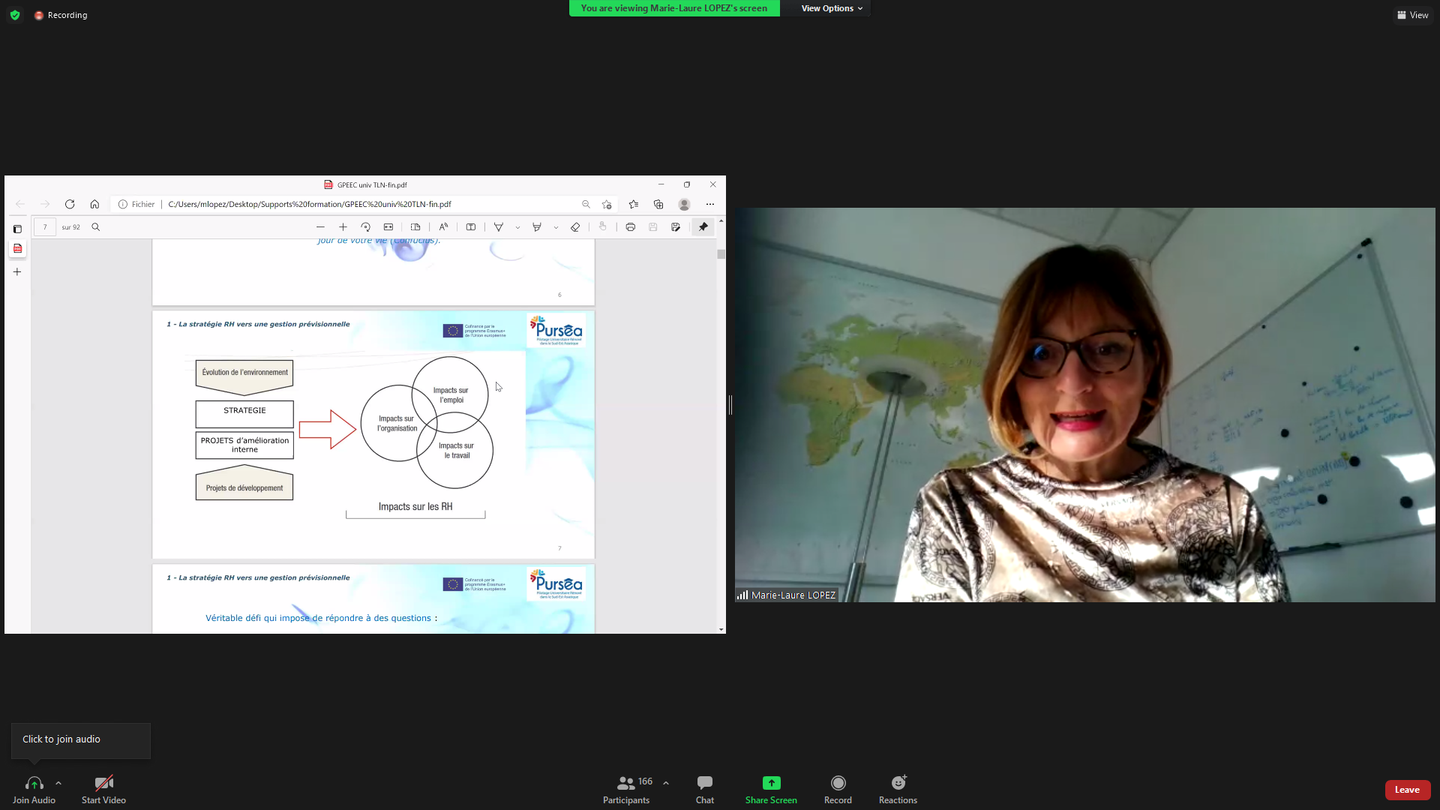Click the encryption shield icon
The width and height of the screenshot is (1440, 810).
coord(15,15)
